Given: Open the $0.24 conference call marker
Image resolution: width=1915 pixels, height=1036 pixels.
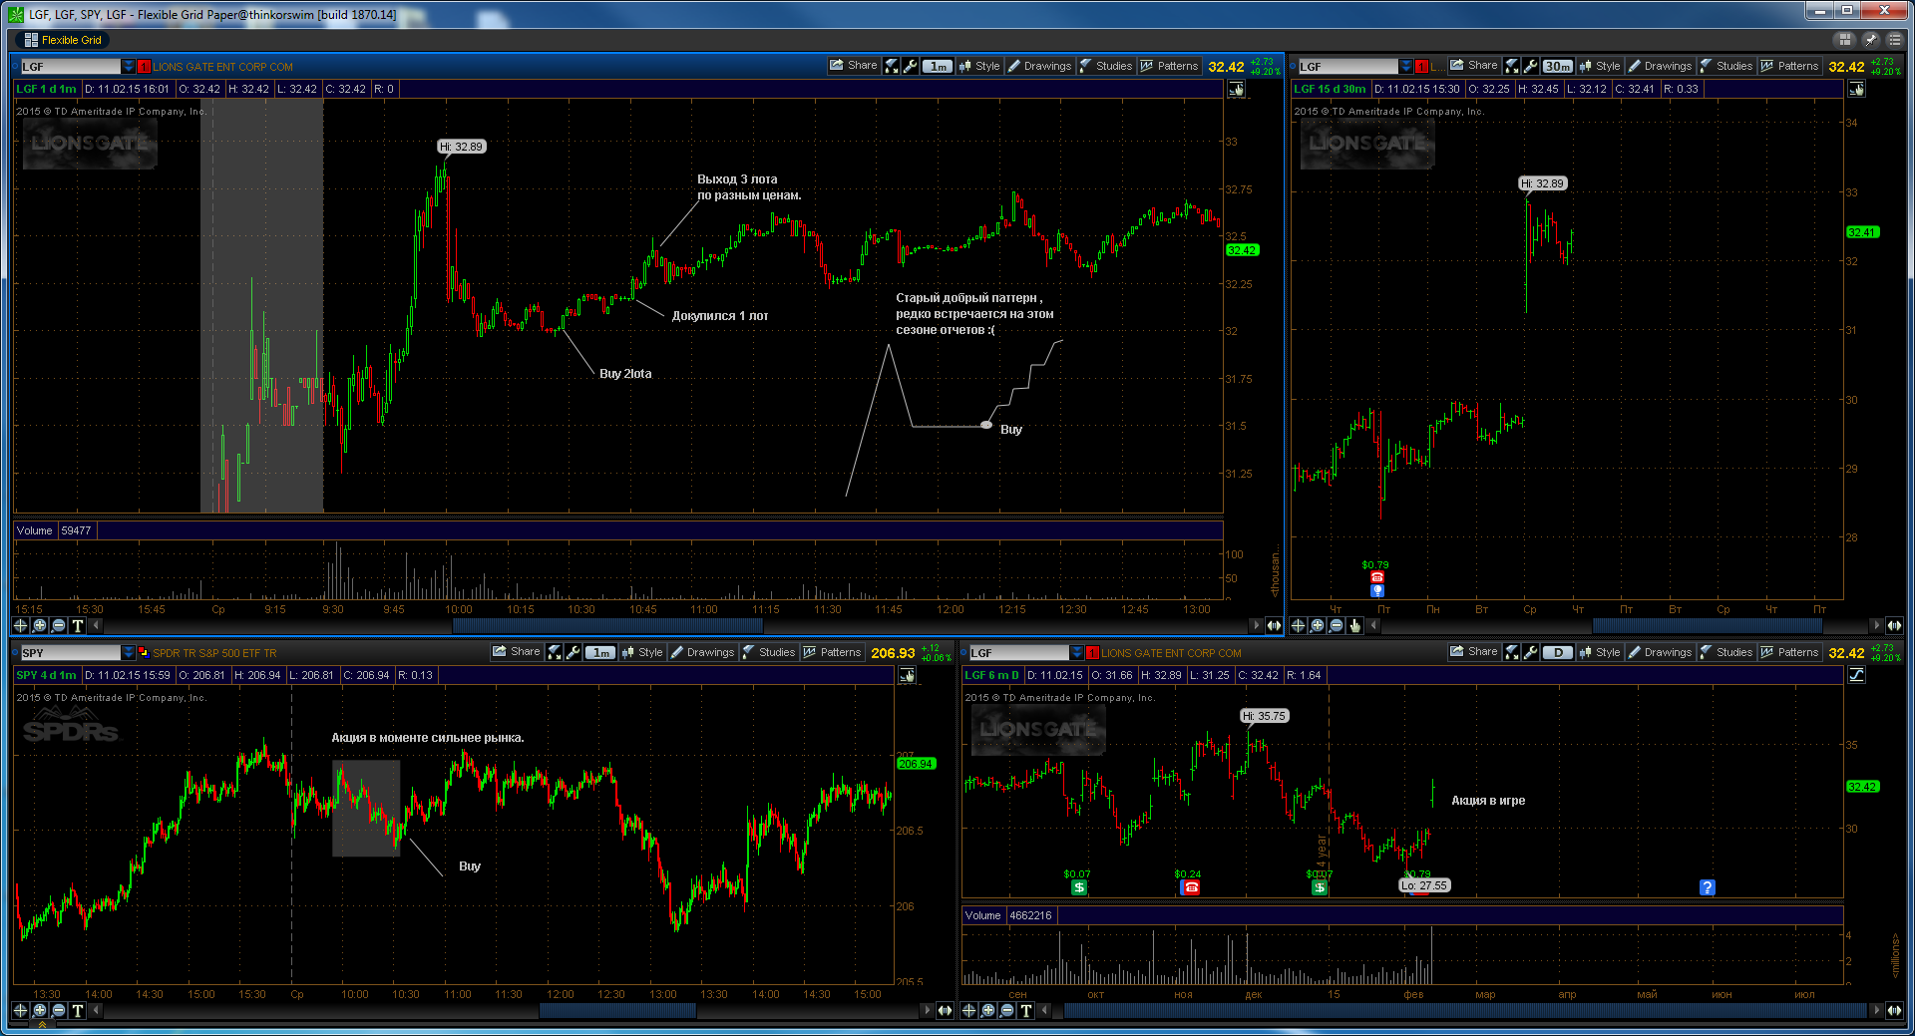Looking at the screenshot, I should click(x=1190, y=887).
